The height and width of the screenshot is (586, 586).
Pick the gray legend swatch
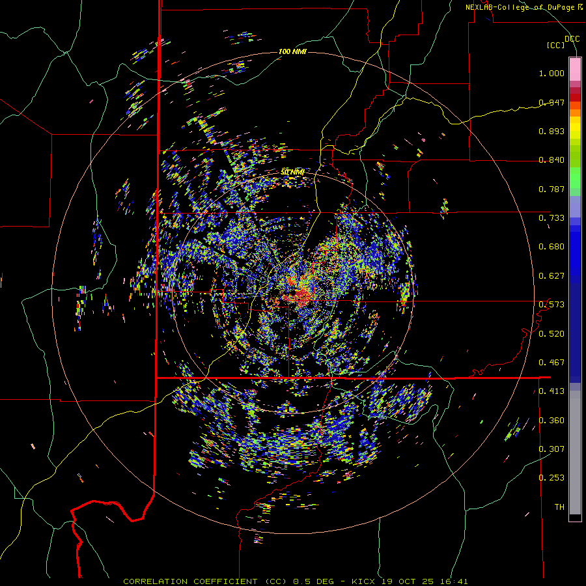coord(575,453)
